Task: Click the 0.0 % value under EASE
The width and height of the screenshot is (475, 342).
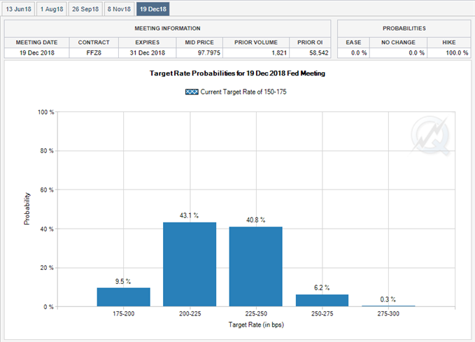Action: point(359,52)
